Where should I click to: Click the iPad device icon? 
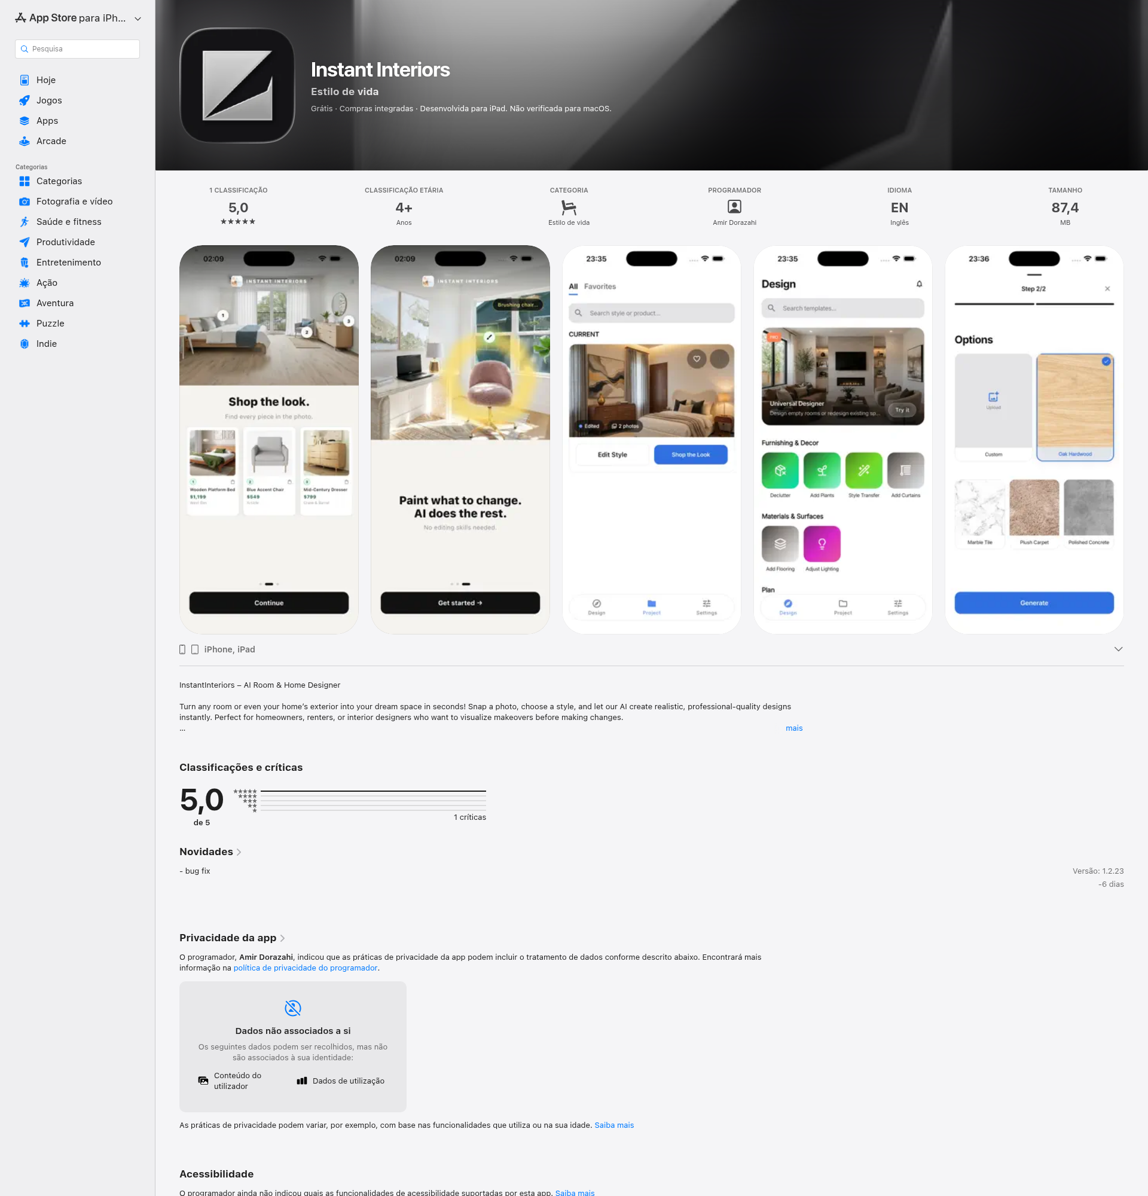(194, 649)
